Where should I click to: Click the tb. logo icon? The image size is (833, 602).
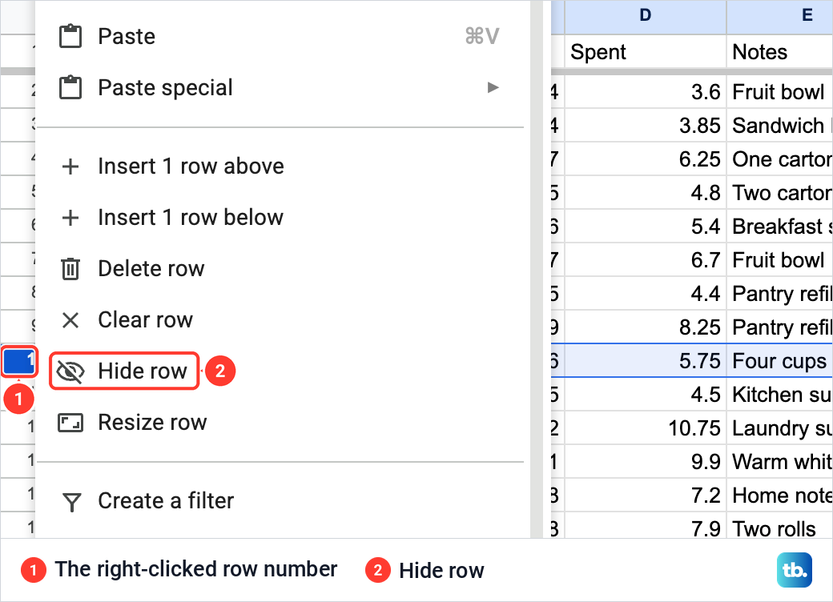(795, 570)
